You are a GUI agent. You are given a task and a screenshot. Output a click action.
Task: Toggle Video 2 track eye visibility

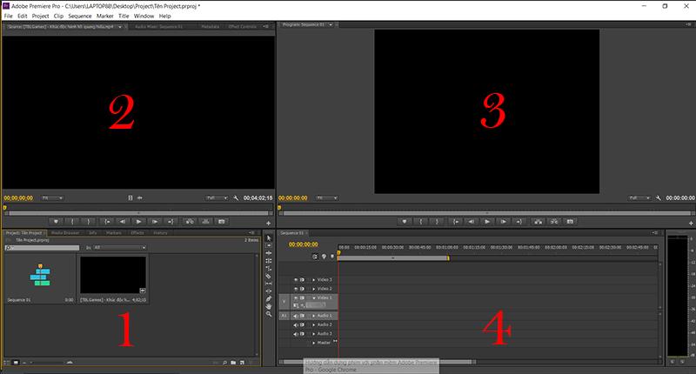pos(296,289)
